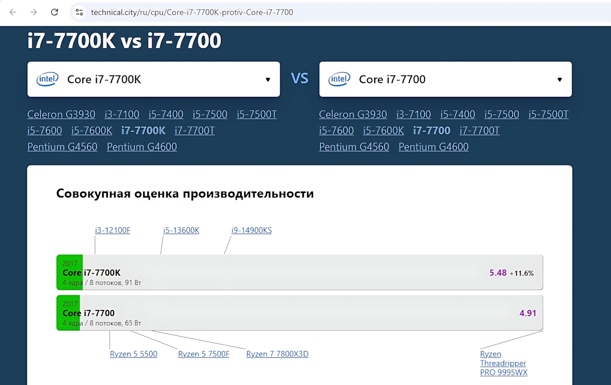This screenshot has height=385, width=611.
Task: Choose i3-7100 link under Core i7-7700 selector
Action: coord(414,114)
